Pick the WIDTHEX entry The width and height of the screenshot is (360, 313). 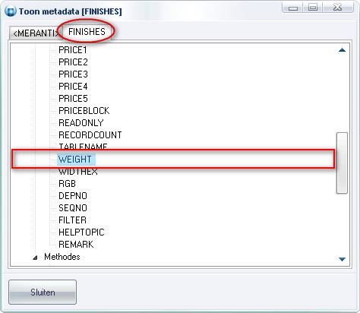coord(78,172)
